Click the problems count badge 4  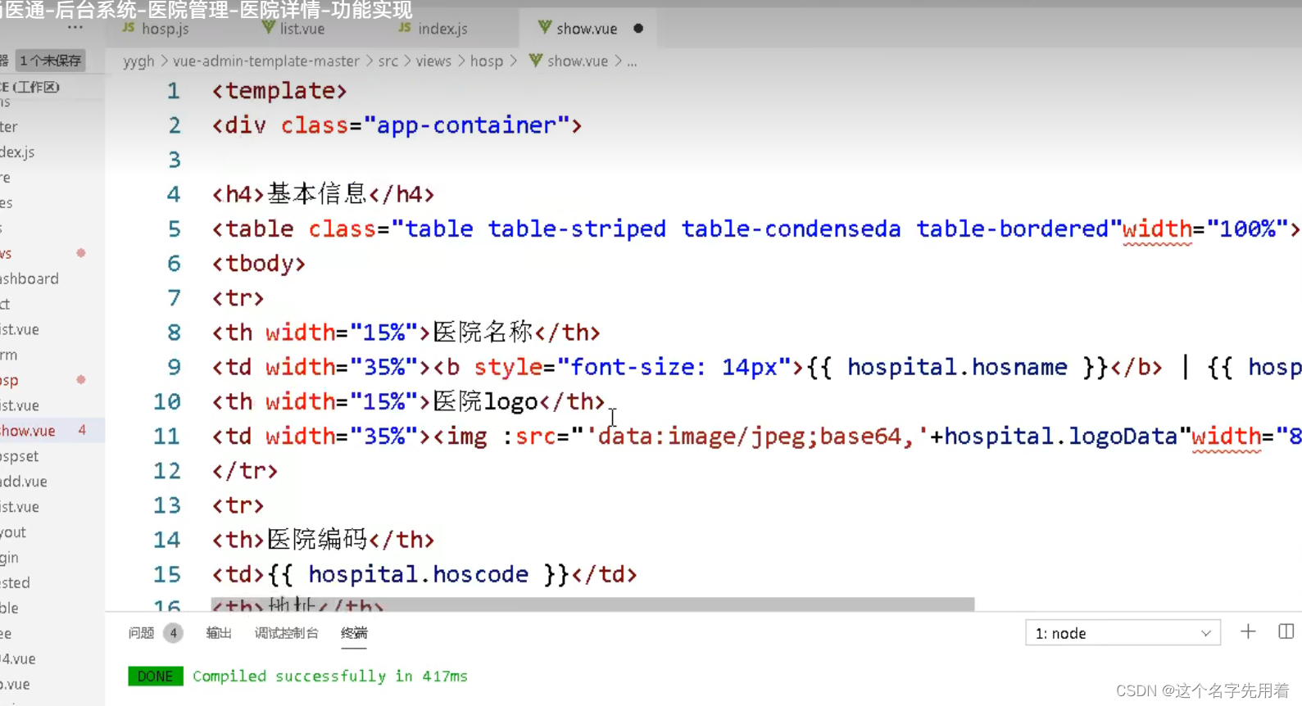[x=173, y=633]
